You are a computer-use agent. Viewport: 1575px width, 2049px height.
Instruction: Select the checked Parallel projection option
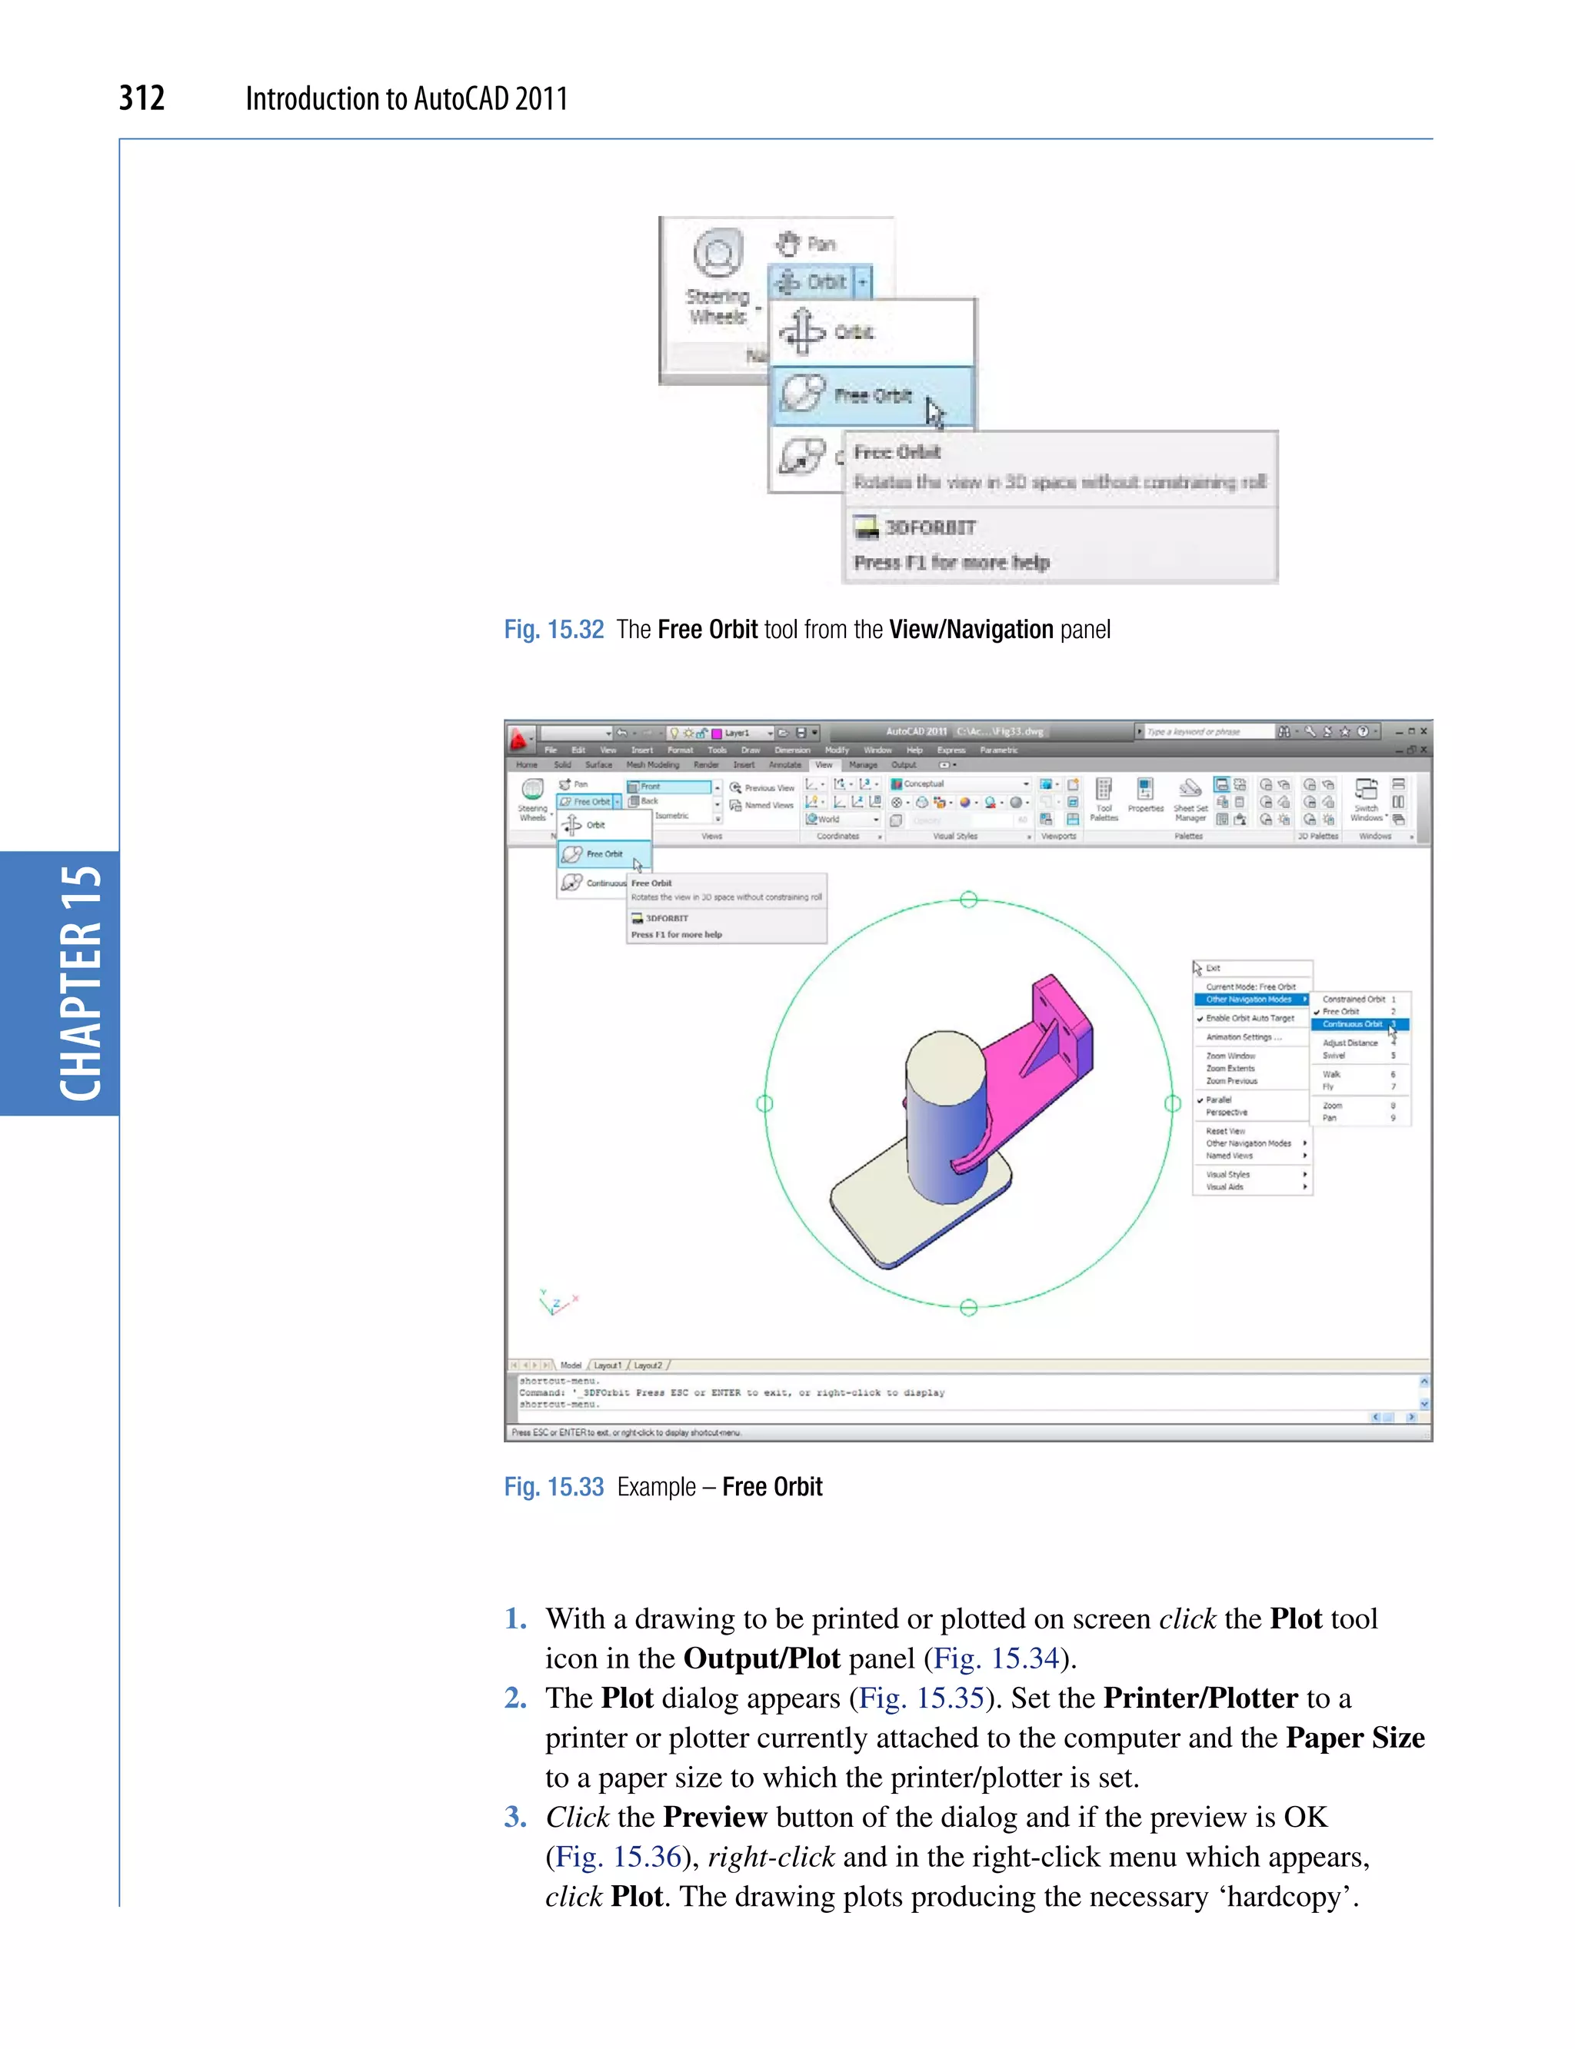tap(1251, 1099)
